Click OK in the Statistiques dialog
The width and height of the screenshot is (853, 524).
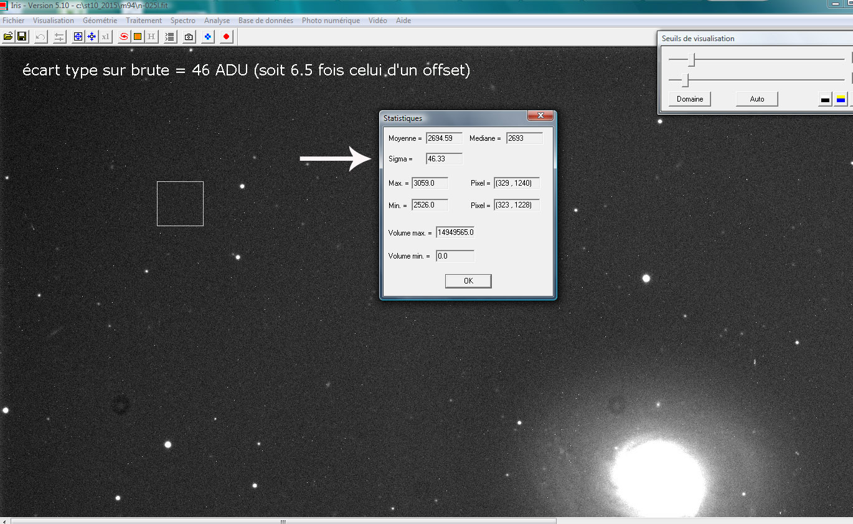click(x=468, y=281)
